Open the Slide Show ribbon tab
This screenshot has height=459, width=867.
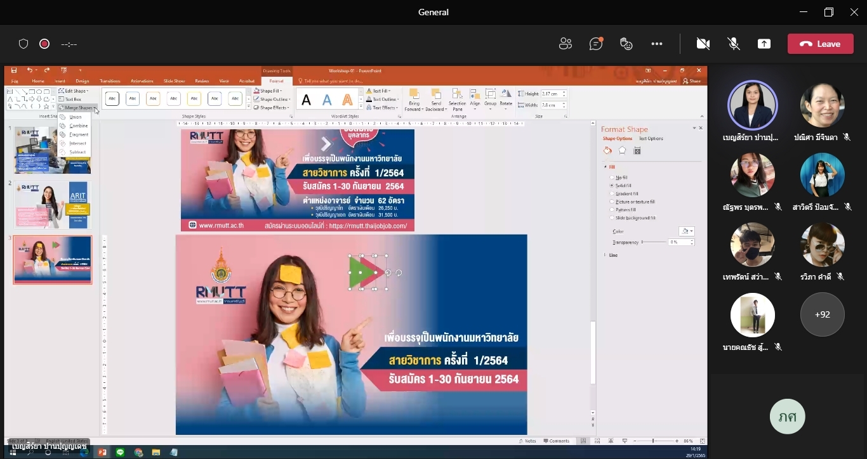click(174, 81)
